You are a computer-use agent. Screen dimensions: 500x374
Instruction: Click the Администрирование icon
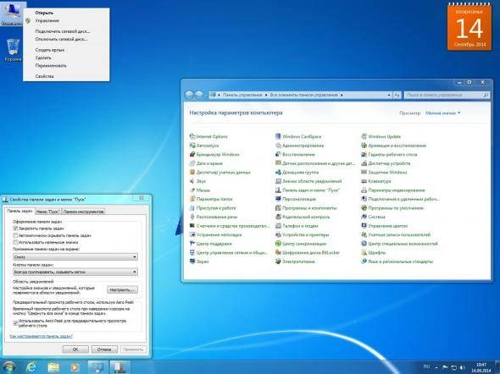coord(278,146)
